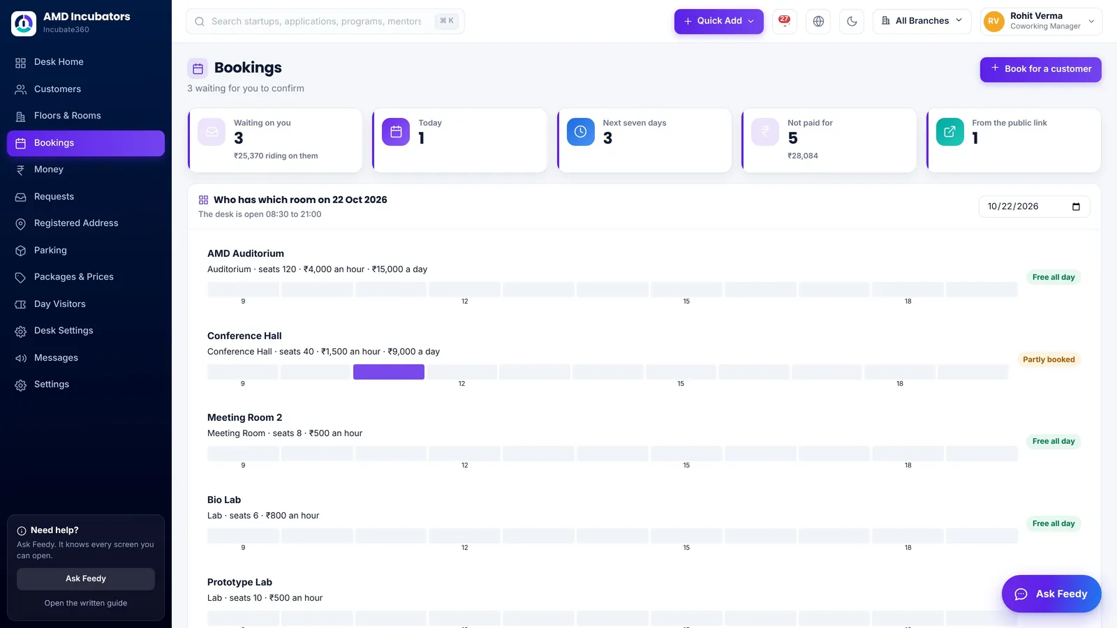Image resolution: width=1117 pixels, height=628 pixels.
Task: Open Day Visitors page
Action: point(86,304)
